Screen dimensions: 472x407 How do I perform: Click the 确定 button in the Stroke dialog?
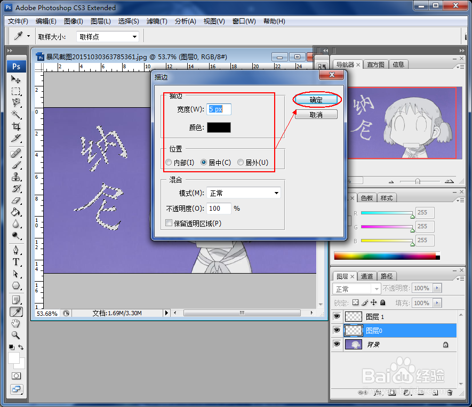click(x=317, y=99)
